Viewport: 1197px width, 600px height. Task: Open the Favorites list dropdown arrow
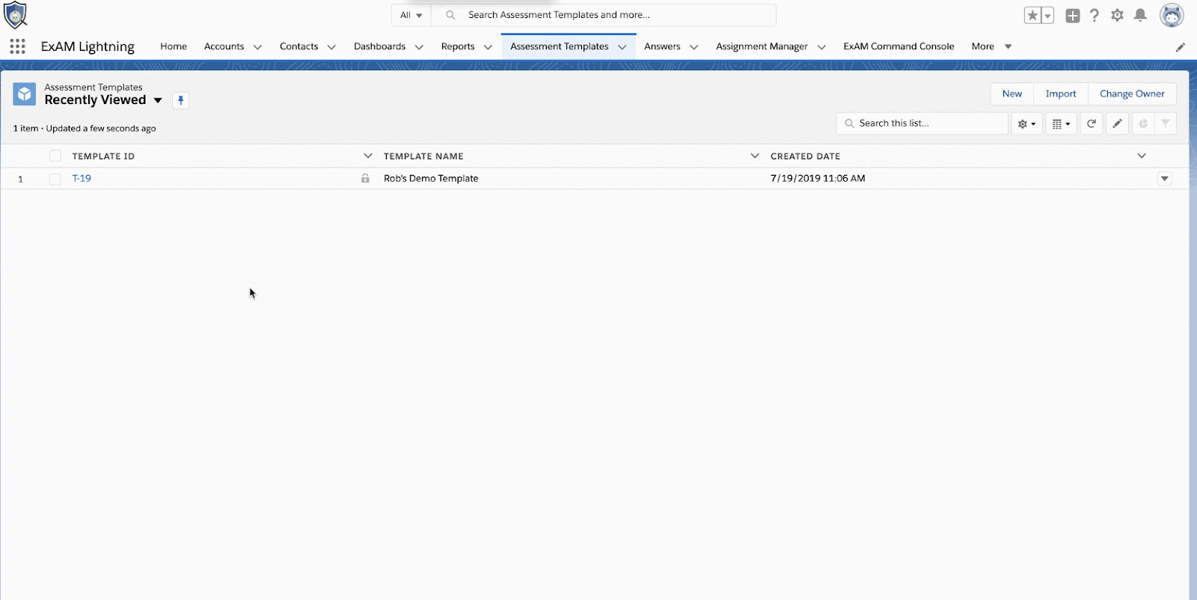1047,15
